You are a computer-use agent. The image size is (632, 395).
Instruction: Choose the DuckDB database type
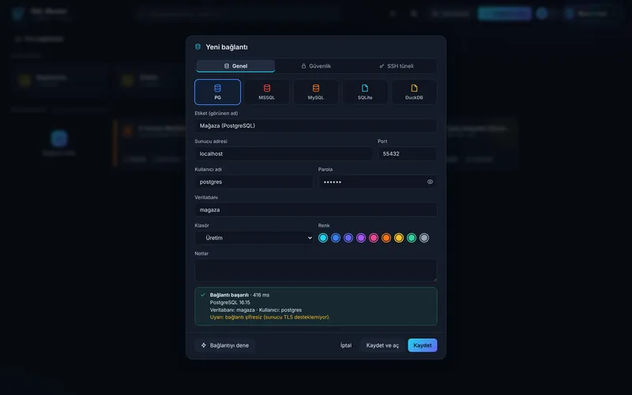pos(414,92)
